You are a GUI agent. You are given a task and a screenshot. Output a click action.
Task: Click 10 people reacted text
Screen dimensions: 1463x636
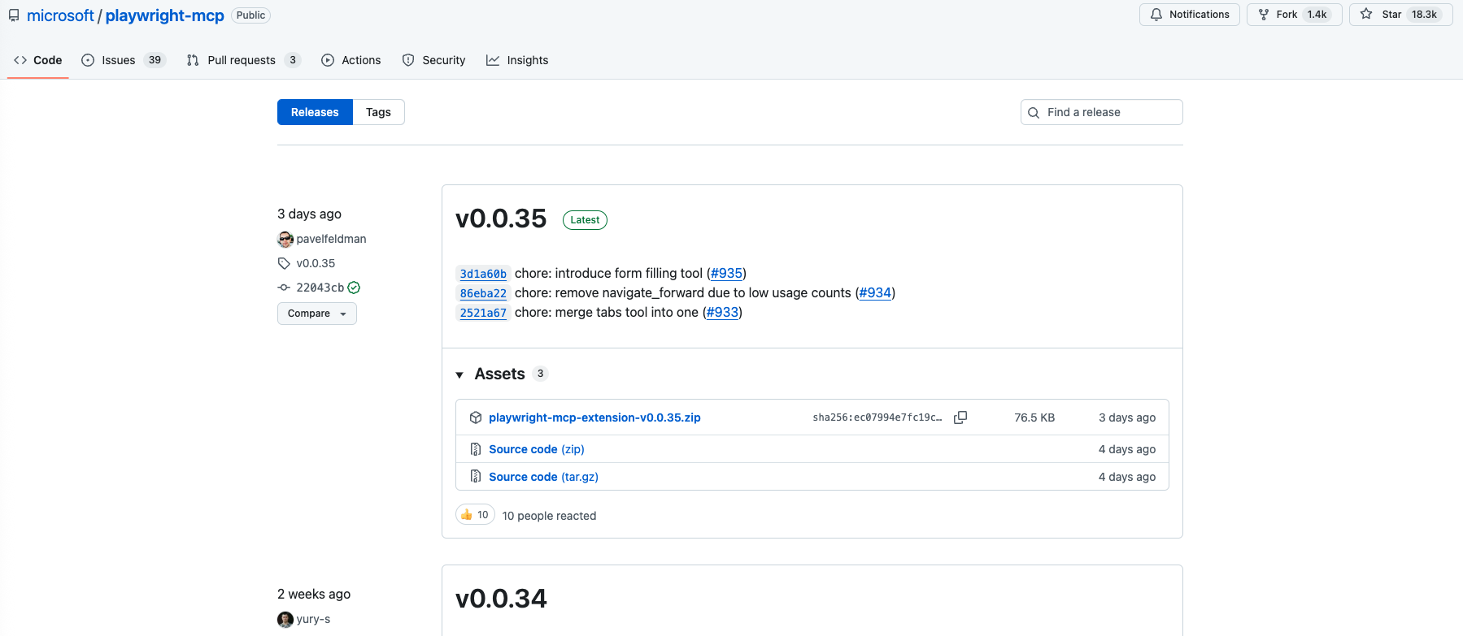pos(549,516)
